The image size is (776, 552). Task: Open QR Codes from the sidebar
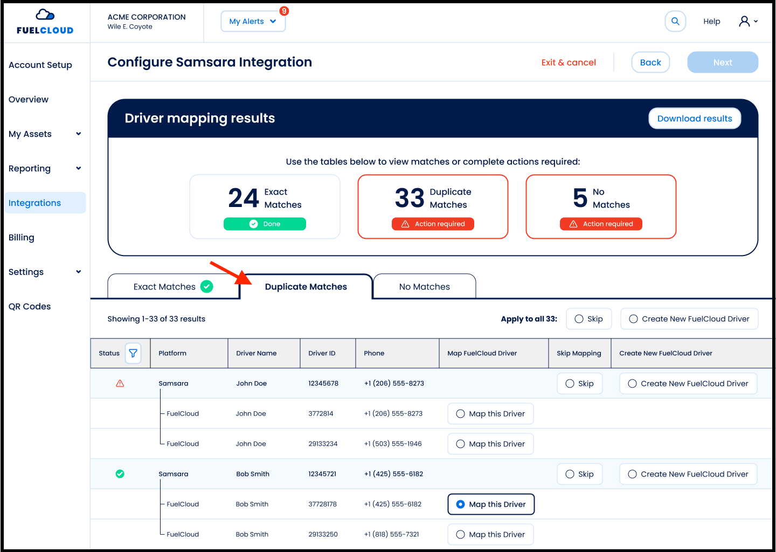(x=30, y=306)
